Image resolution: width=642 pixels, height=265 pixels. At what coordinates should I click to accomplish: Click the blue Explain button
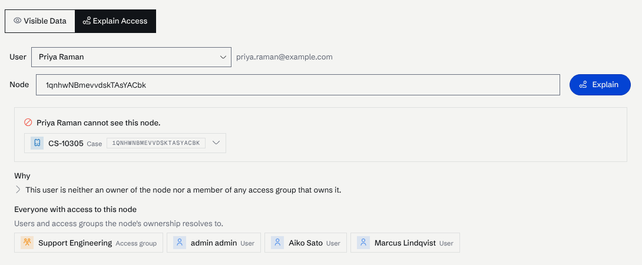600,85
